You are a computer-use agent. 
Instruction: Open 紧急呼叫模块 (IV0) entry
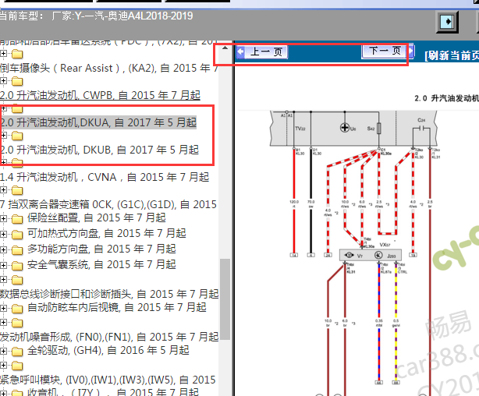point(108,380)
